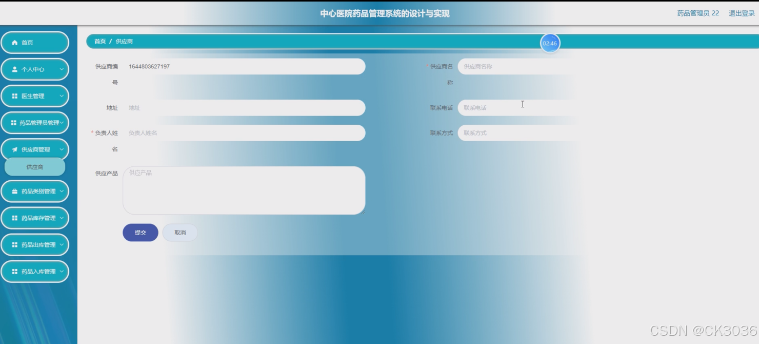759x344 pixels.
Task: Click the grid icon next to 药品管理员管理
Action: [14, 123]
